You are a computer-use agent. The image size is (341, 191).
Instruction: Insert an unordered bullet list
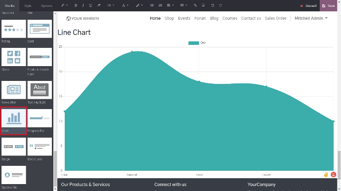(152, 5)
